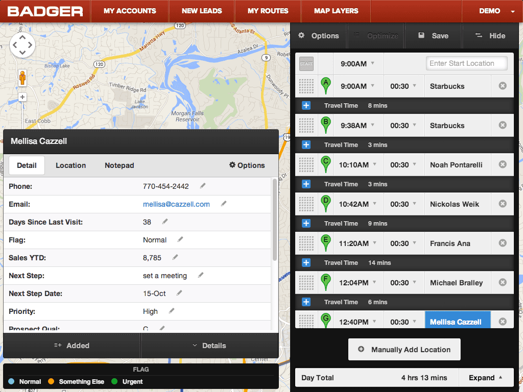
Task: Grab drag handle for Michael Bralley stop
Action: pyautogui.click(x=306, y=283)
